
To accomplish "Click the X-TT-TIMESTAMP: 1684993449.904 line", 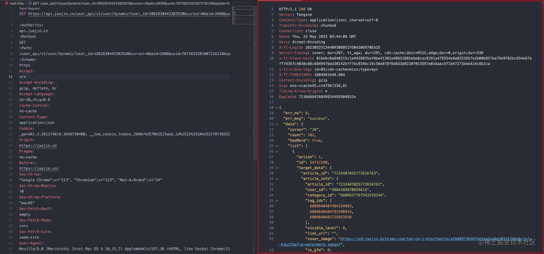I will tap(312, 75).
